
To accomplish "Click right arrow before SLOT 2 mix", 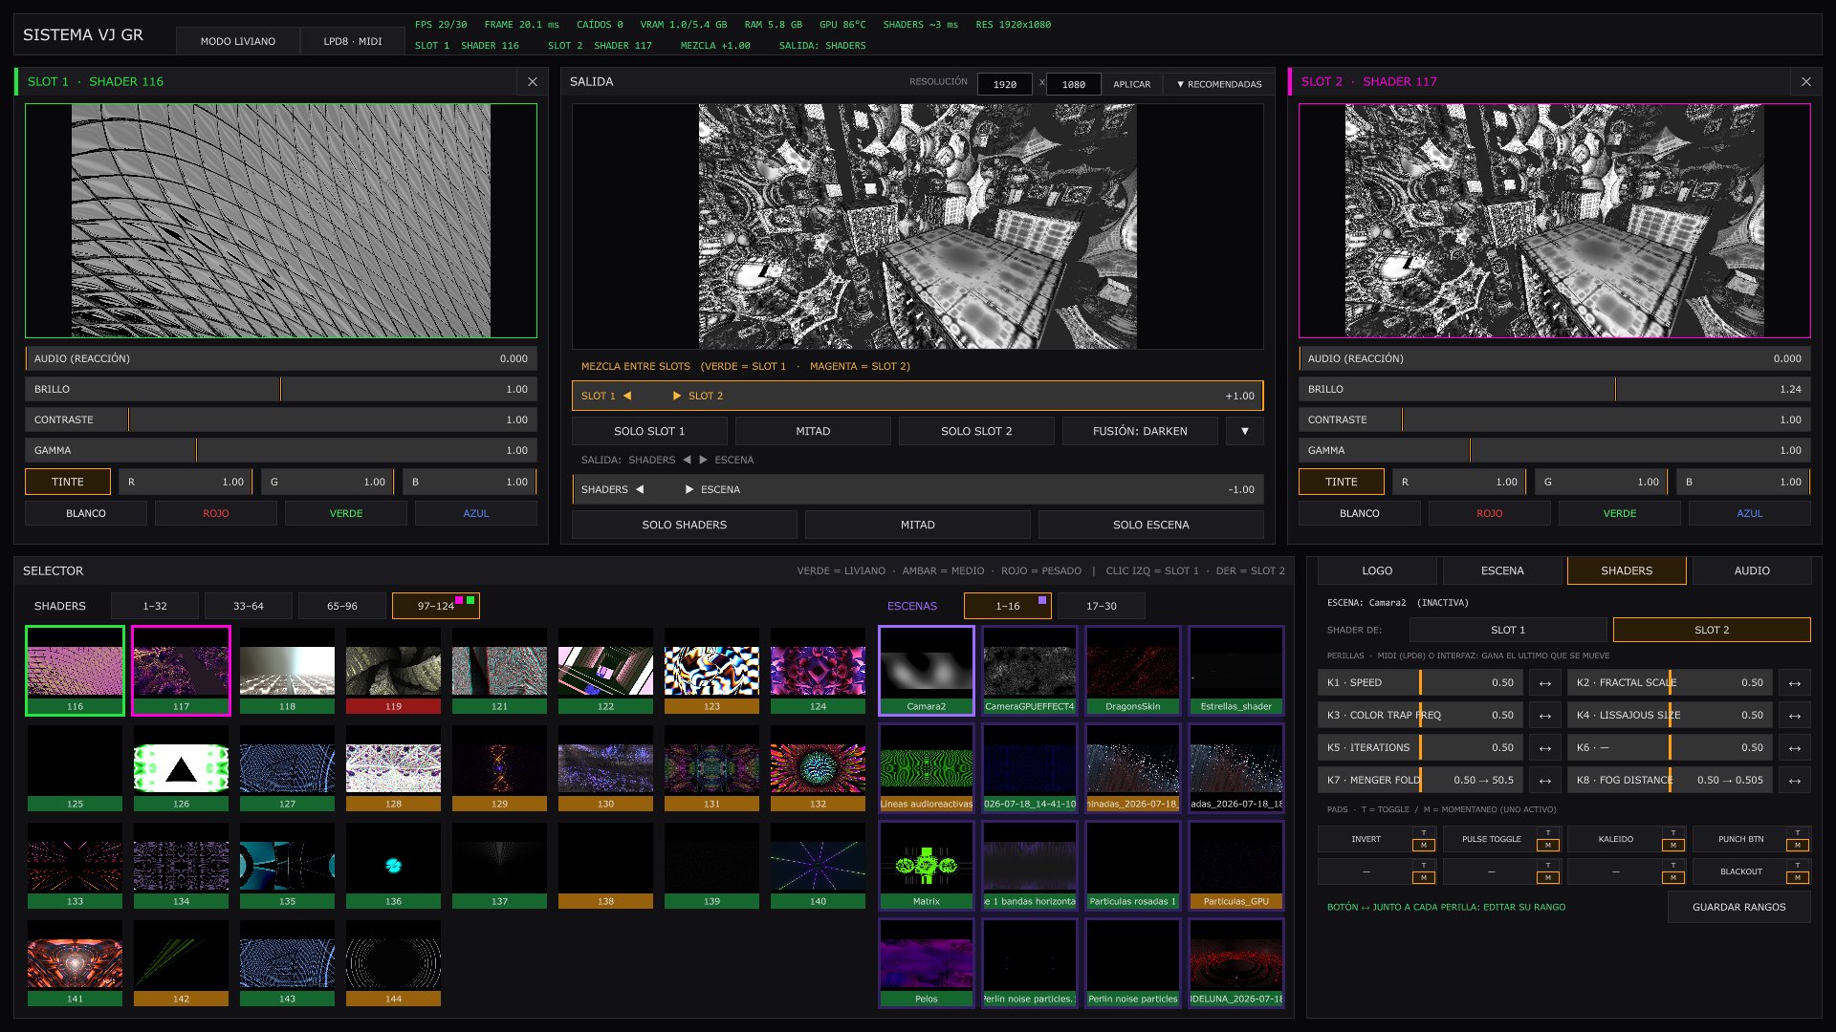I will [x=677, y=396].
